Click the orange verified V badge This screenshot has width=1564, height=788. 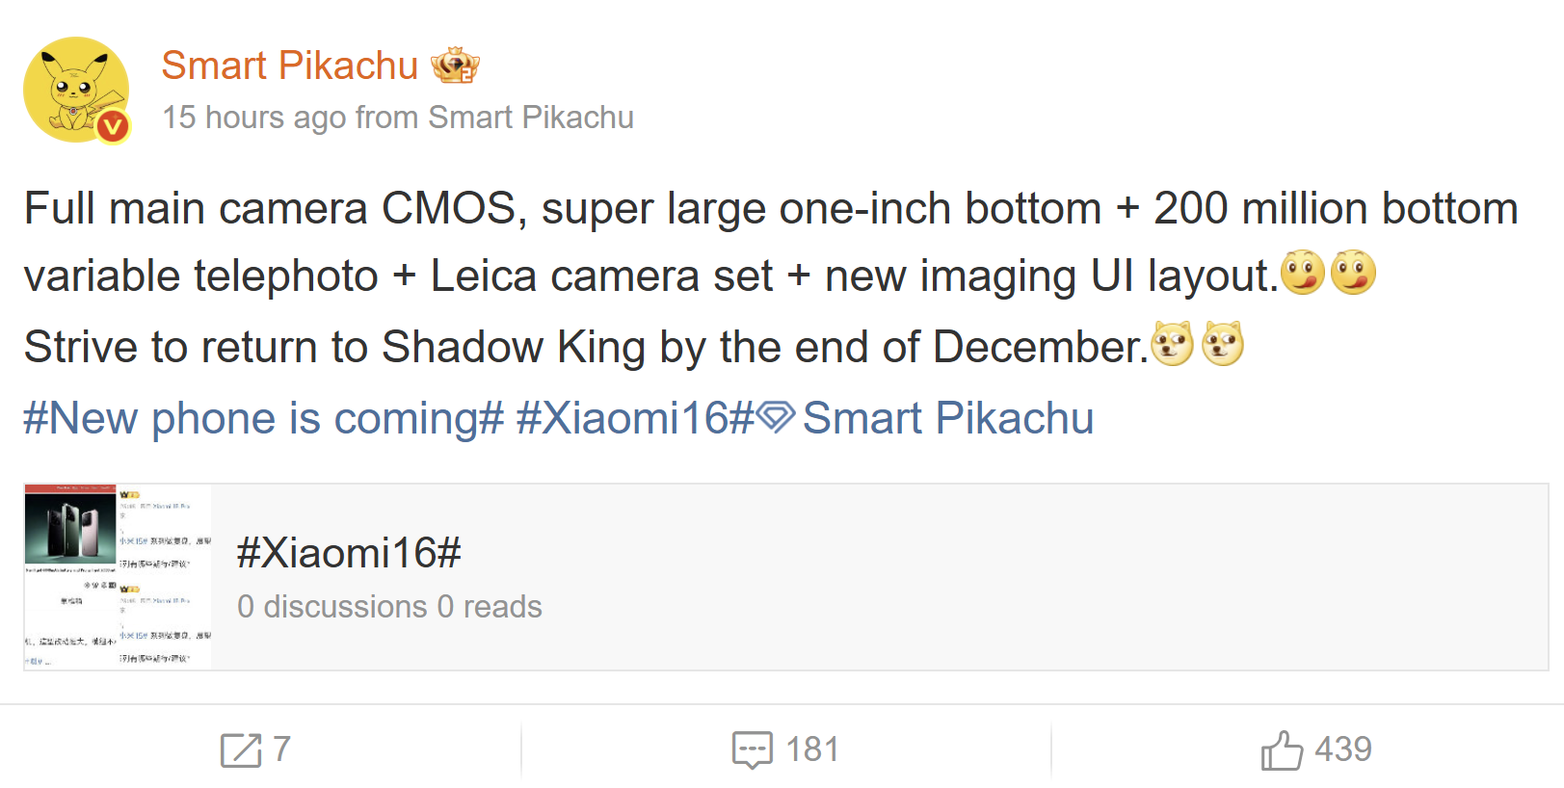tap(113, 125)
